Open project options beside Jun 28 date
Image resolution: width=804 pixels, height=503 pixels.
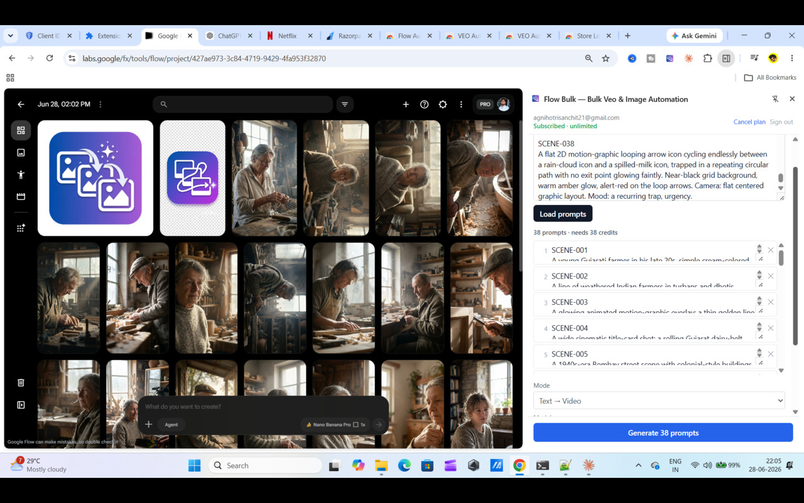(100, 104)
